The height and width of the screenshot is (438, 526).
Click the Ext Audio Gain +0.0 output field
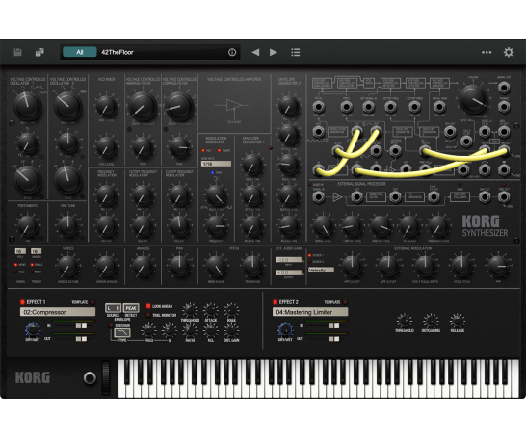coord(288,272)
